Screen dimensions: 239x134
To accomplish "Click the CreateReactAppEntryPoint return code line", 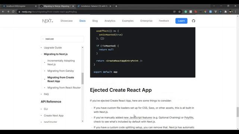I will [x=119, y=61].
